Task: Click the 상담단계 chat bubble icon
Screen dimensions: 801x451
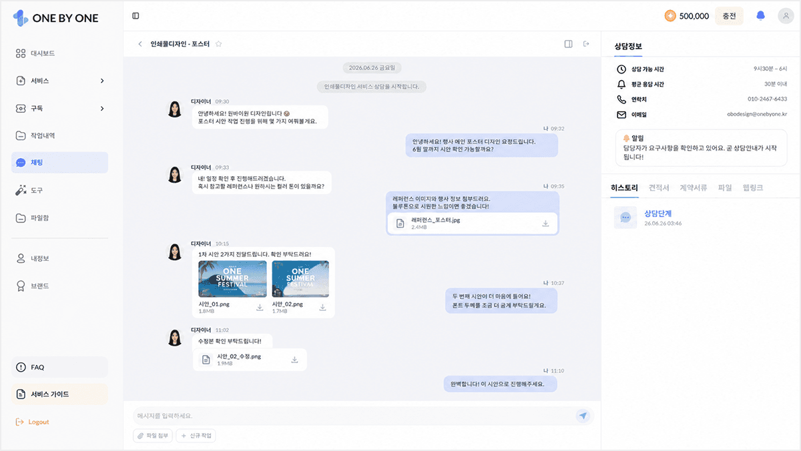Action: [625, 217]
